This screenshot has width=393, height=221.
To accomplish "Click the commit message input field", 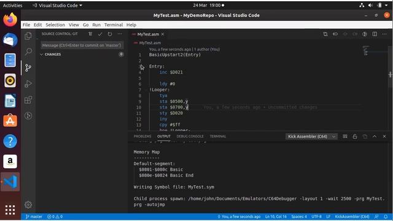I will pos(82,45).
